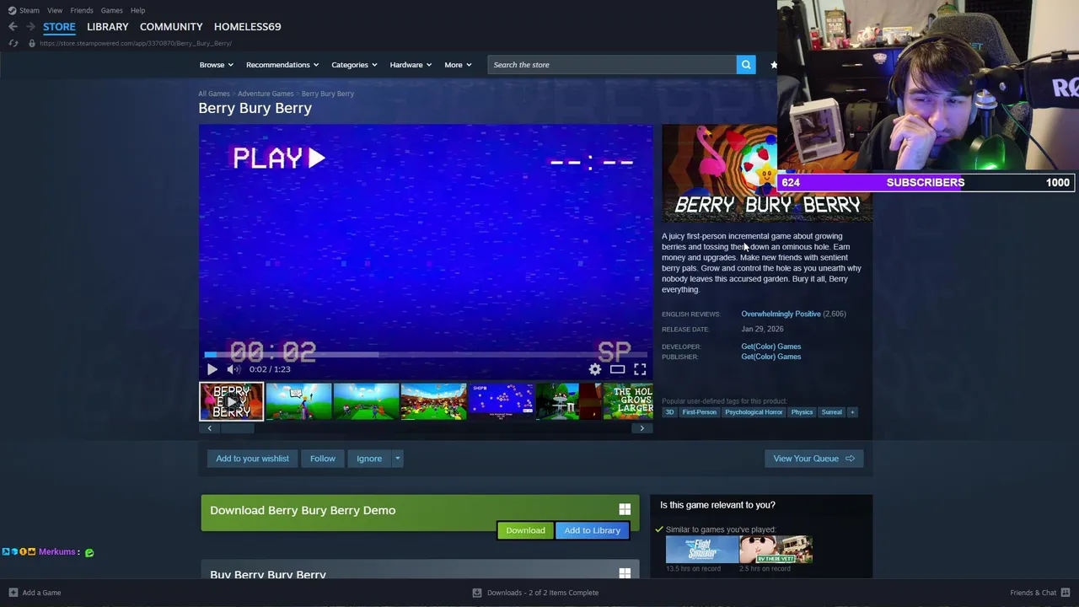Click the Berry Bury Berry breadcrumb link
1079x607 pixels.
328,94
